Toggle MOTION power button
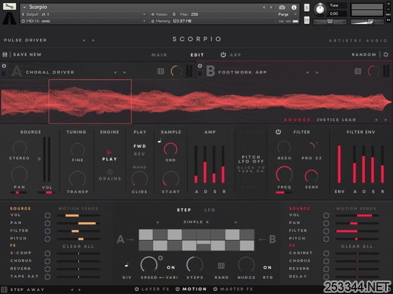Screen dimensions: 393x294 (x=177, y=289)
